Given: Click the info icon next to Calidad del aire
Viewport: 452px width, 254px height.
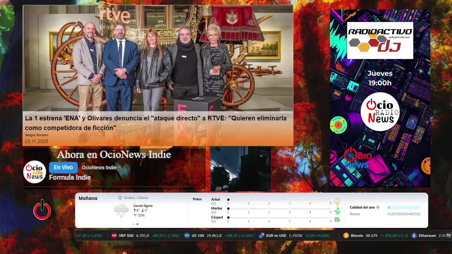Looking at the screenshot, I should point(378,207).
